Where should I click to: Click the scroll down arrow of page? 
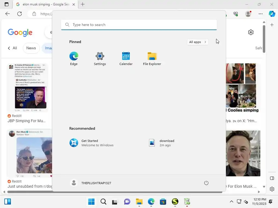click(x=264, y=187)
